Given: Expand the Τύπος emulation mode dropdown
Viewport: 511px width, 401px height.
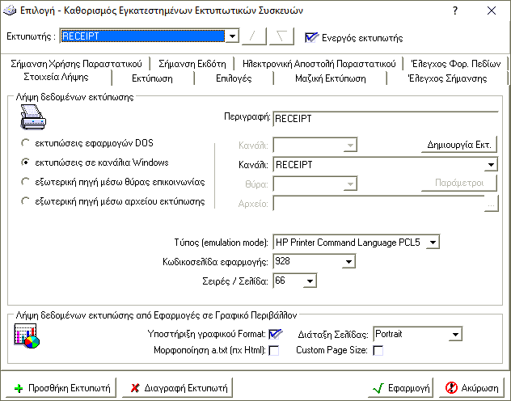Looking at the screenshot, I should pyautogui.click(x=432, y=242).
